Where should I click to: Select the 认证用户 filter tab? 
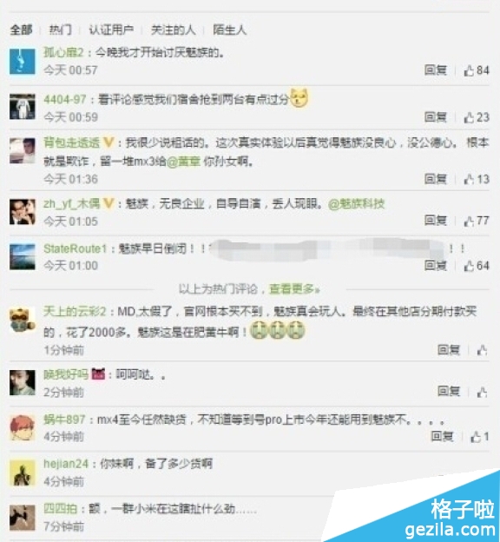[x=111, y=30]
